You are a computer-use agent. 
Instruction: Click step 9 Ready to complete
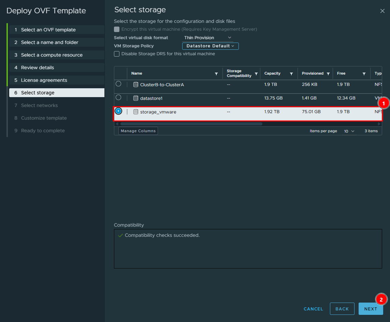tap(57, 131)
